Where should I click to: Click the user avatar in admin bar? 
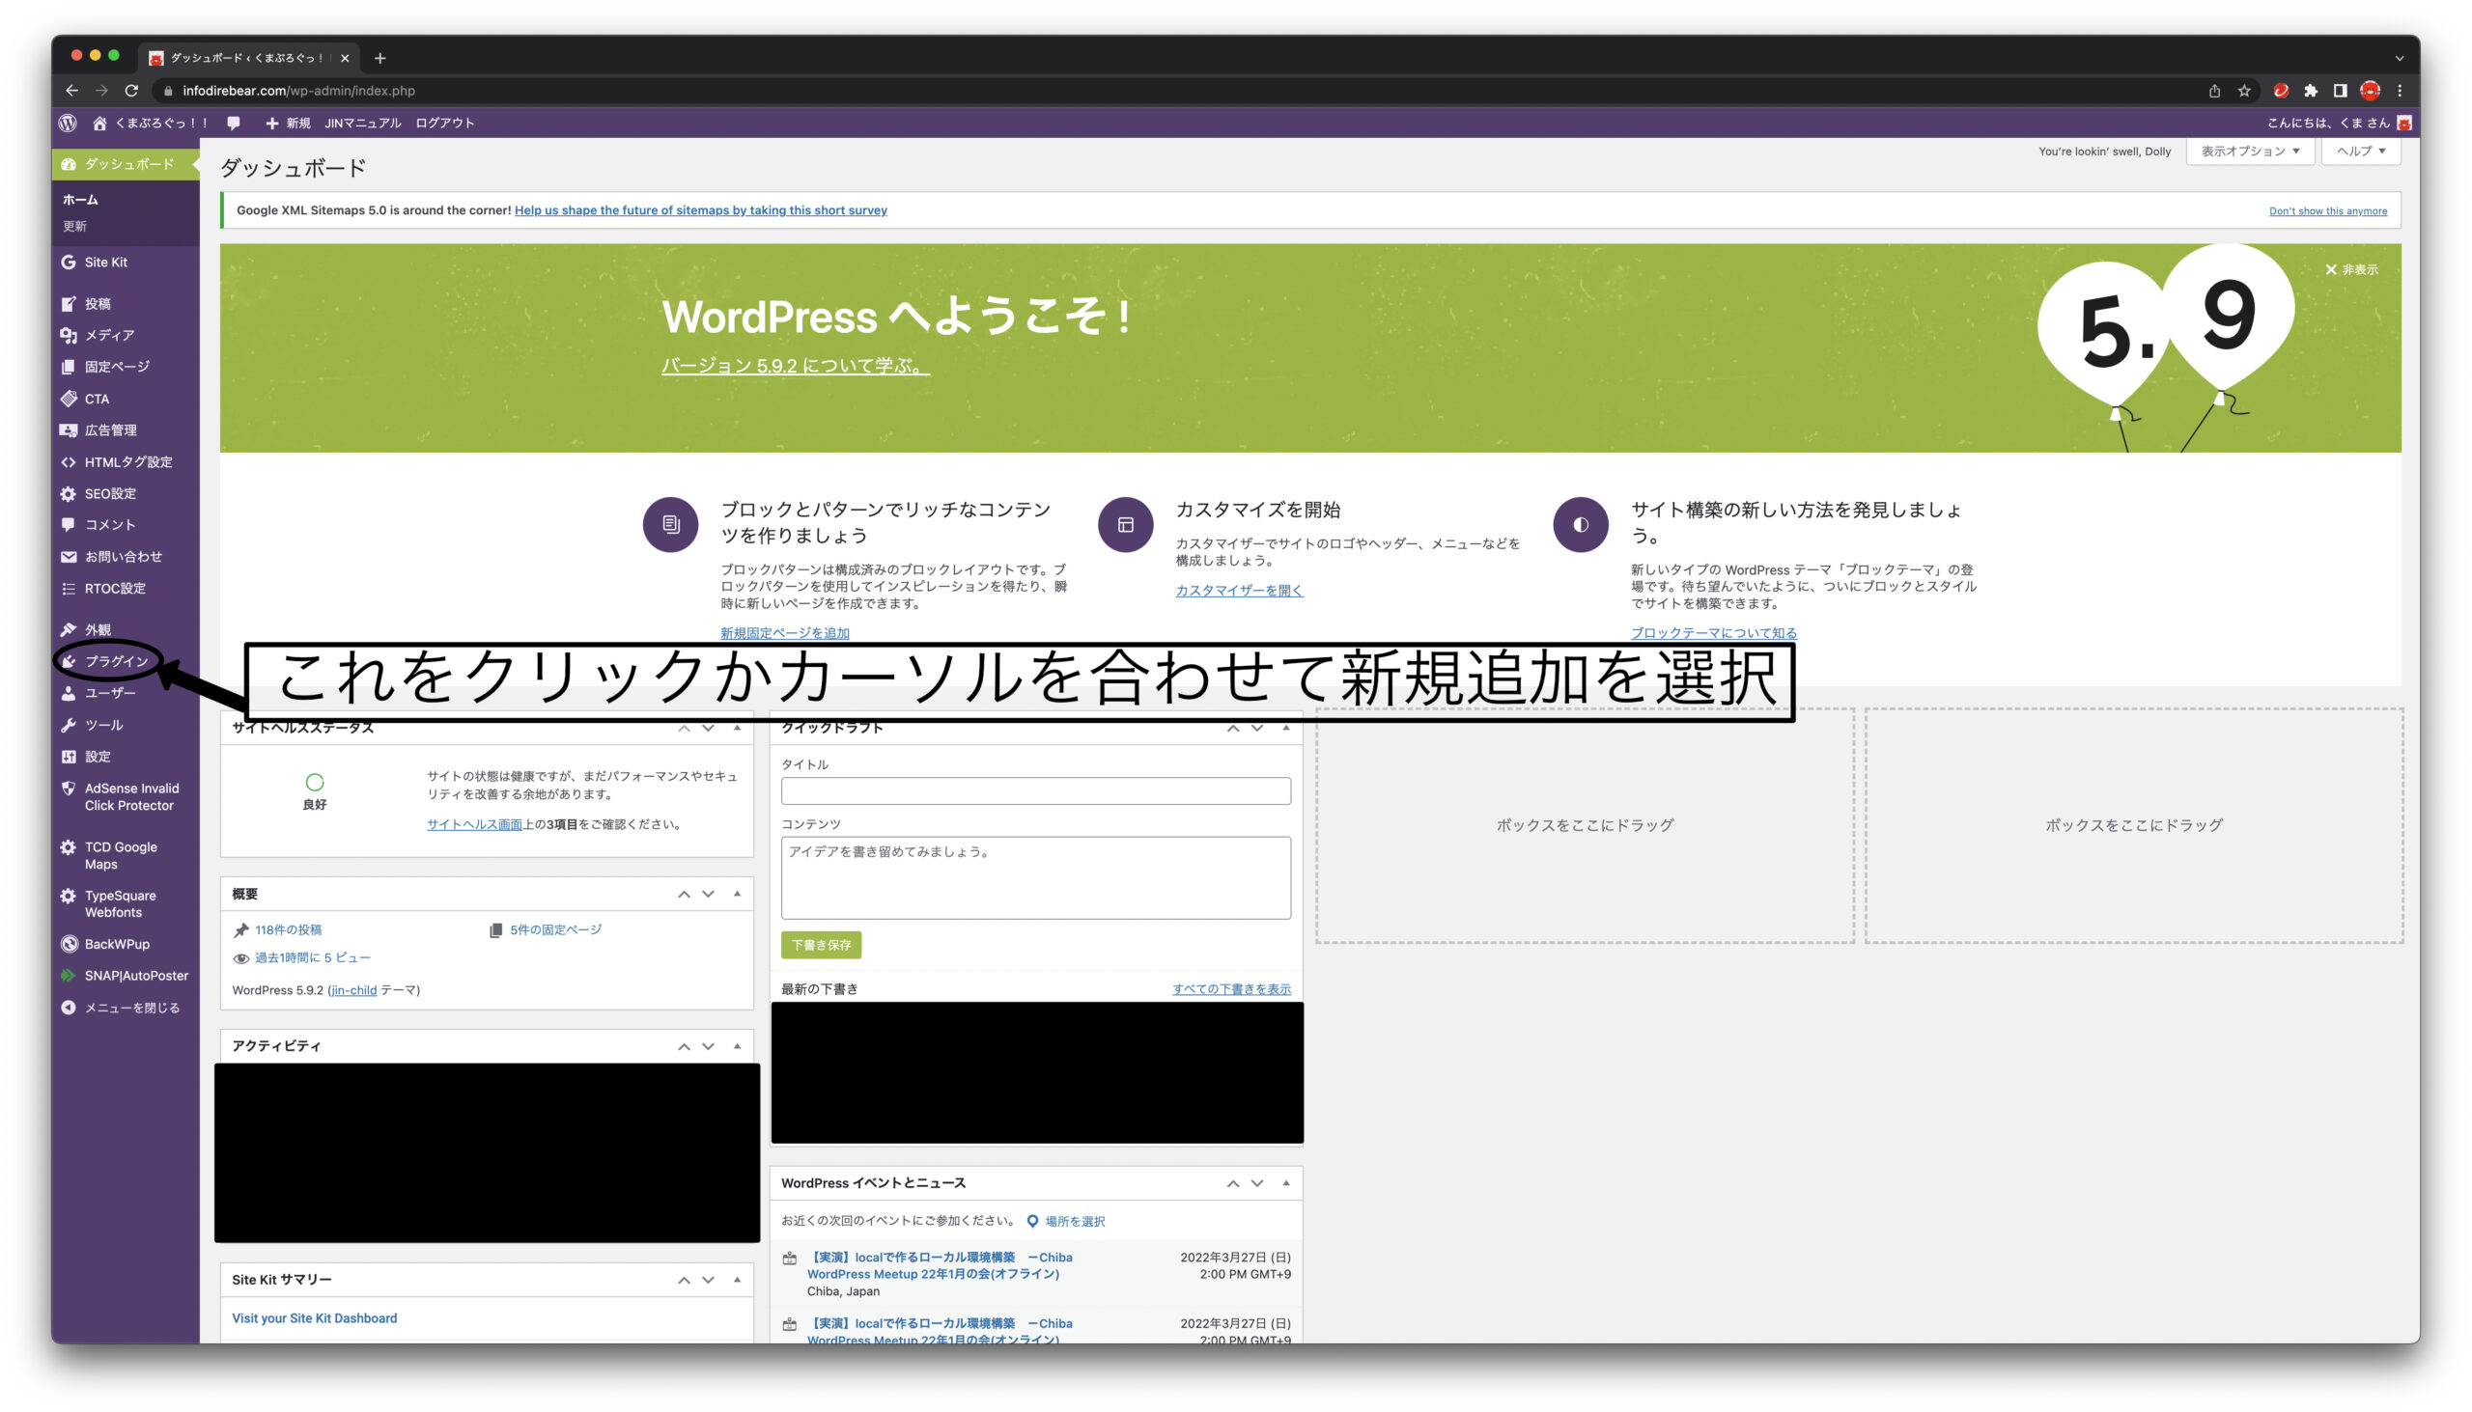coord(2404,124)
